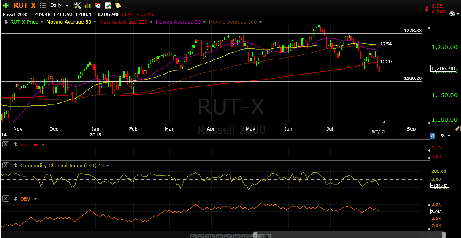
Task: Click the calendar-plus icon in toolbar
Action: point(108,5)
